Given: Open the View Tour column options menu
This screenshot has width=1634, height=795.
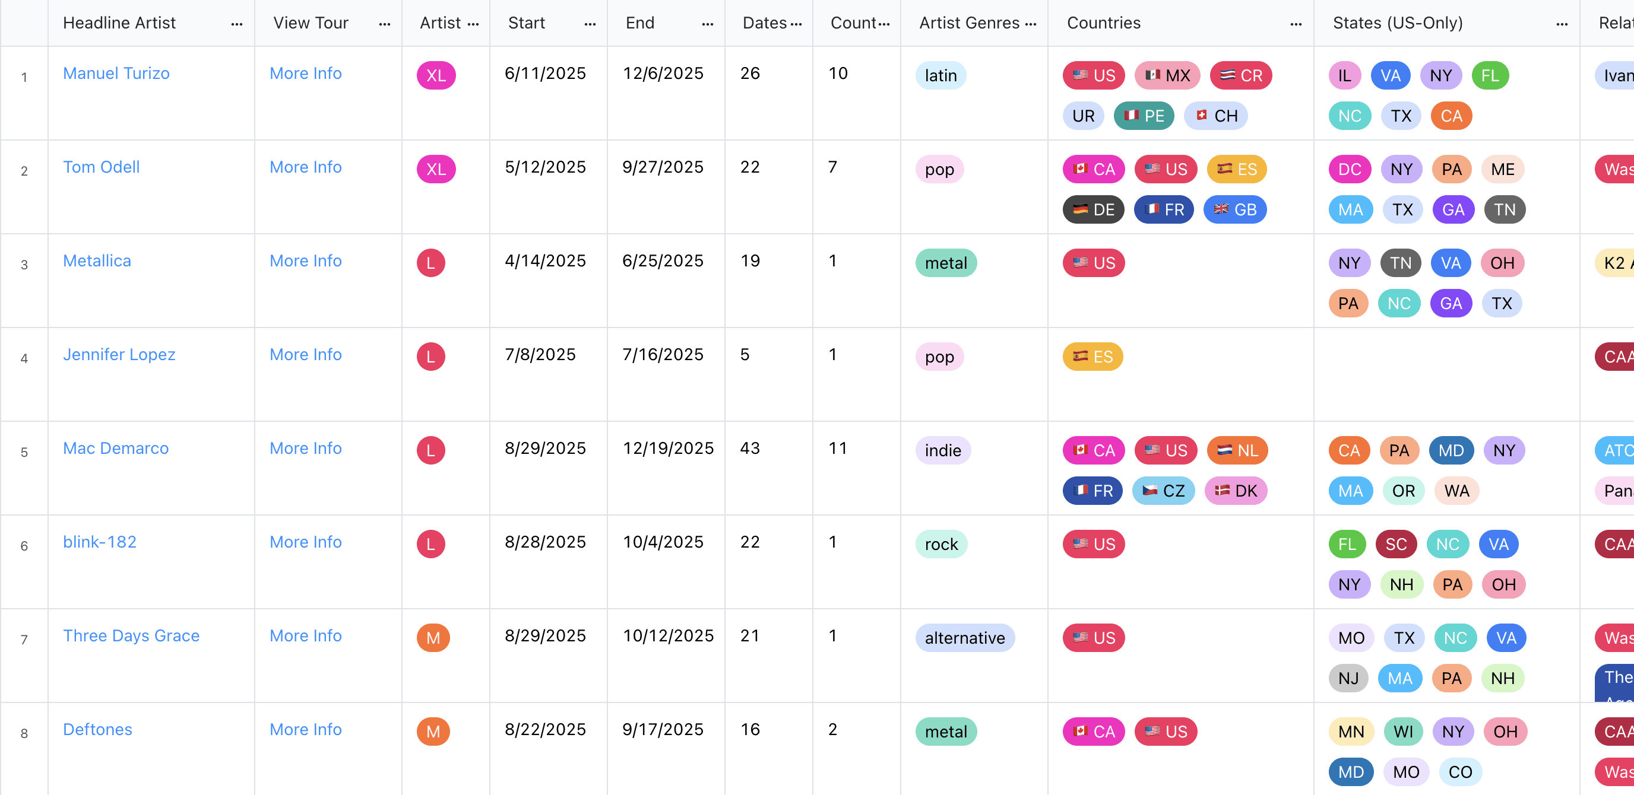Looking at the screenshot, I should click(x=384, y=24).
